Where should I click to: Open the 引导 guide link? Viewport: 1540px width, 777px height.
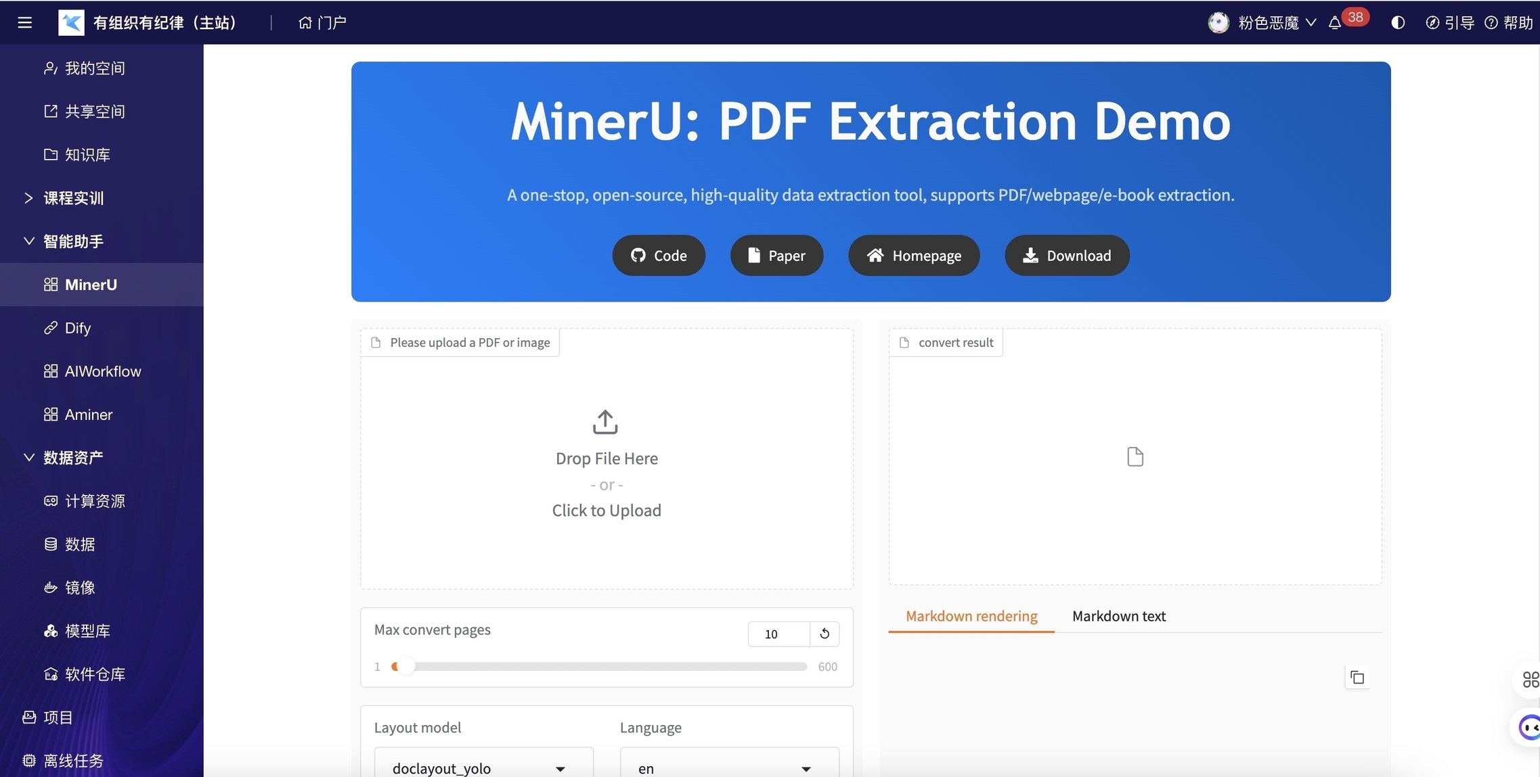[x=1450, y=22]
